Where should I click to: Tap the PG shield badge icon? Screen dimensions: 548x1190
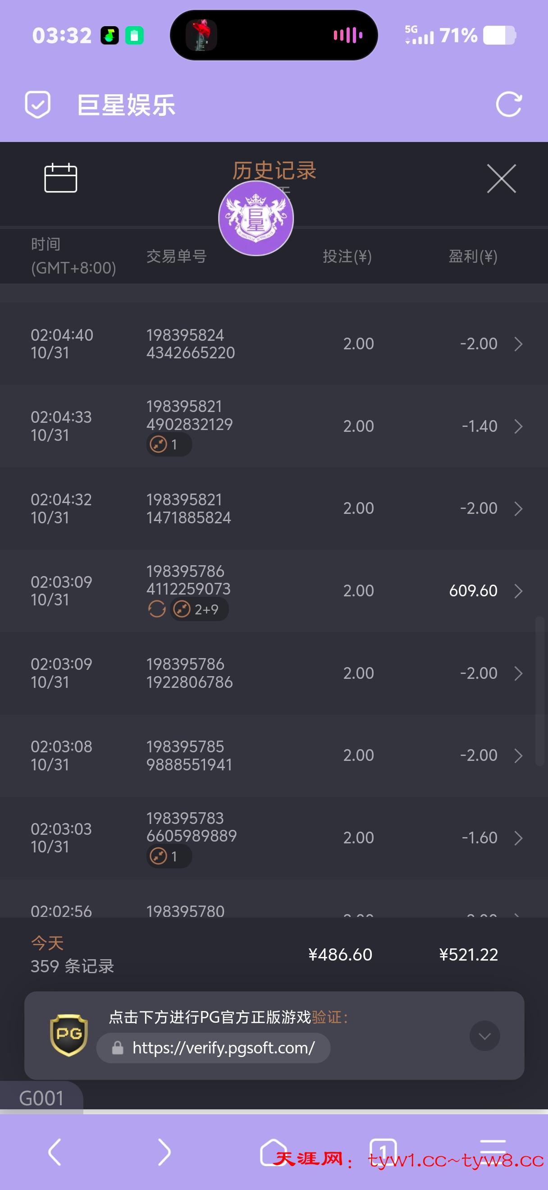pos(69,1035)
